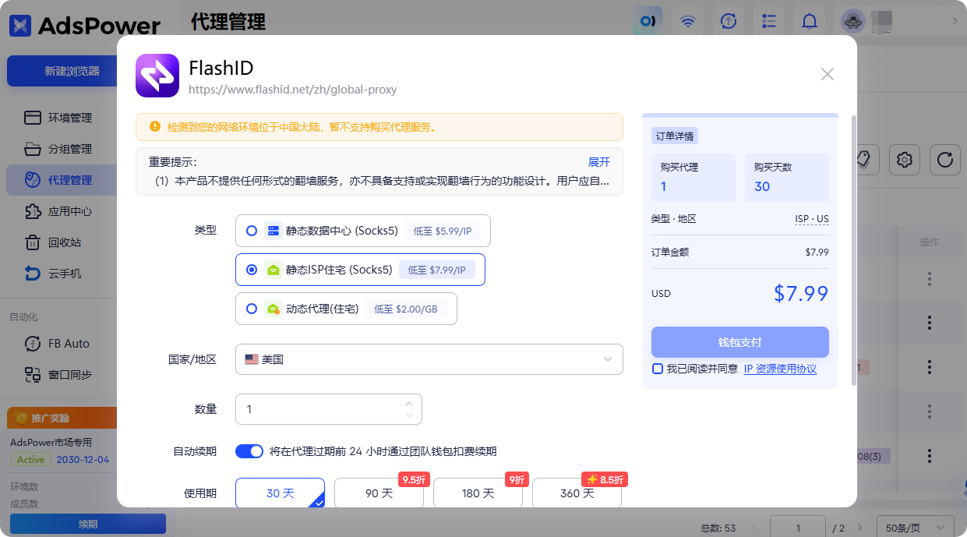Click the 钱包支付 button
Image resolution: width=967 pixels, height=537 pixels.
[739, 342]
